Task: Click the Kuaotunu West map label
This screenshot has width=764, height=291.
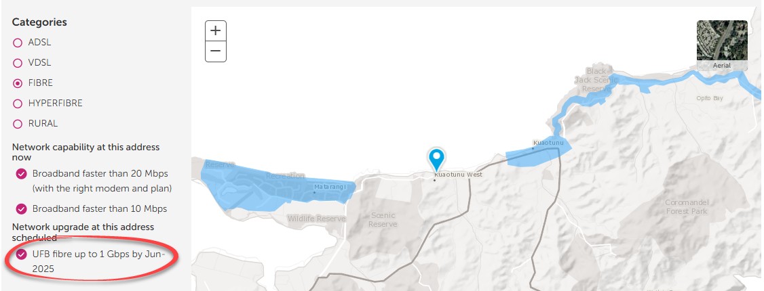Action: tap(458, 175)
